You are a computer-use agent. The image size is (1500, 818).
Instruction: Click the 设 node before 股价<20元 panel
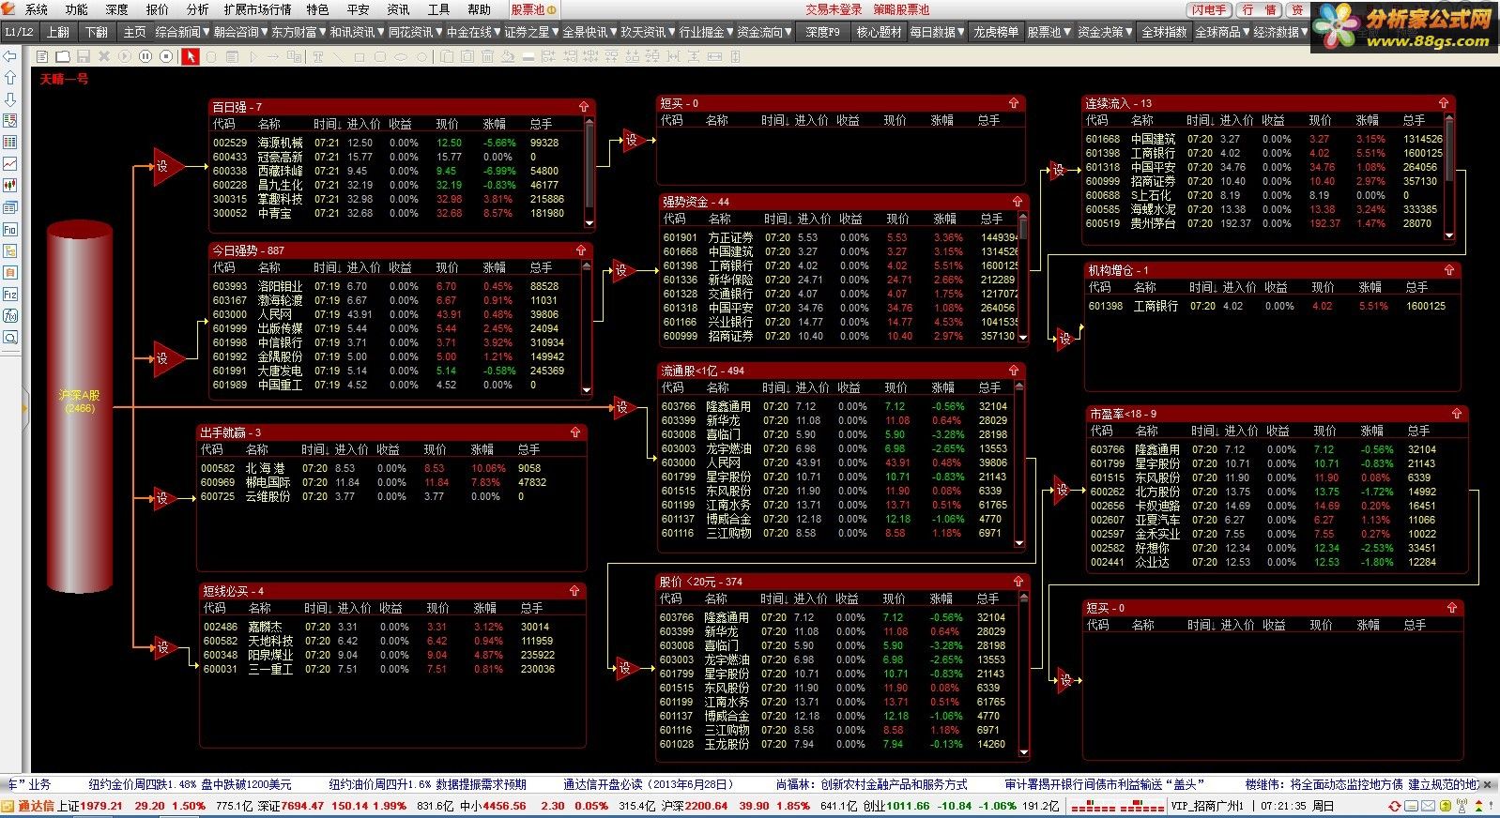click(626, 668)
